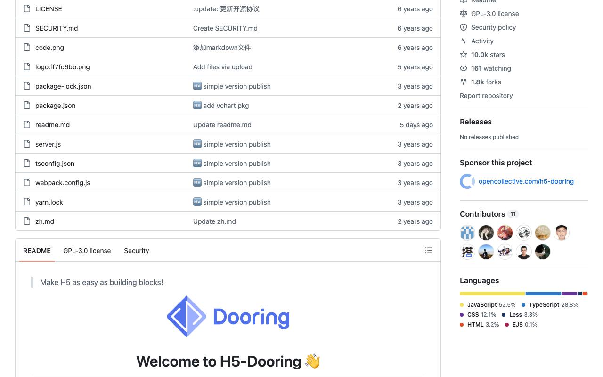Open the Less 3.3% language link

pyautogui.click(x=520, y=315)
